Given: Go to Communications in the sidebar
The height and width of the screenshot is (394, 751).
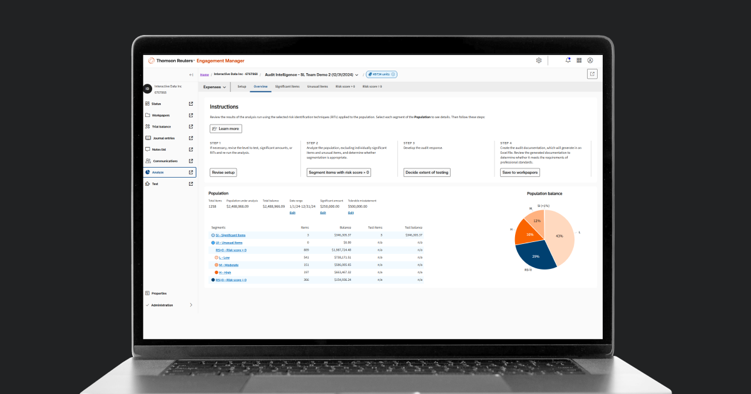Looking at the screenshot, I should click(x=164, y=161).
